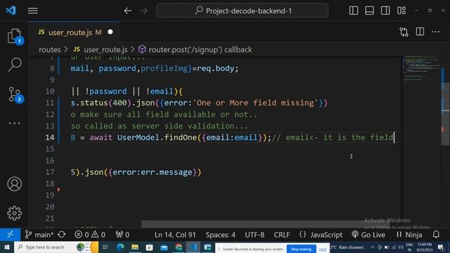Go back with the left arrow
This screenshot has width=450, height=253.
click(128, 11)
